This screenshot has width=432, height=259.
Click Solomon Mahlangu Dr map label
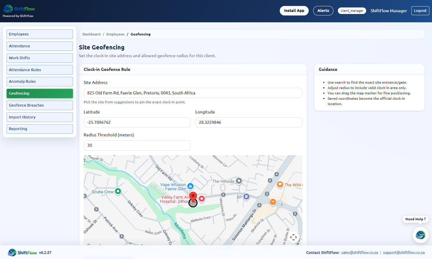(x=244, y=225)
